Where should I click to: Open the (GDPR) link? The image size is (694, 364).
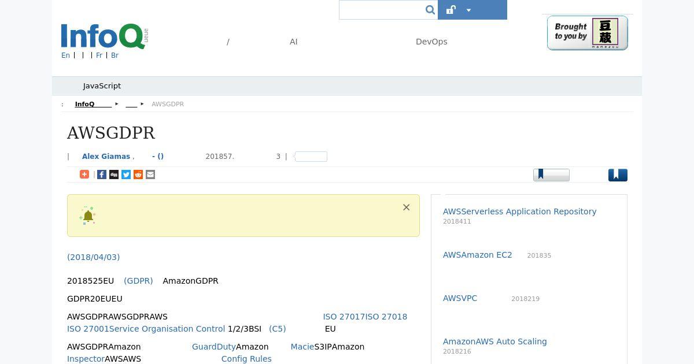[x=138, y=281]
